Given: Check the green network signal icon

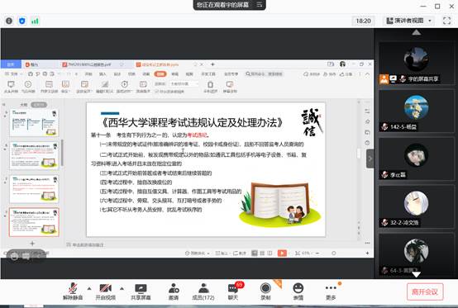Looking at the screenshot, I should [x=35, y=21].
